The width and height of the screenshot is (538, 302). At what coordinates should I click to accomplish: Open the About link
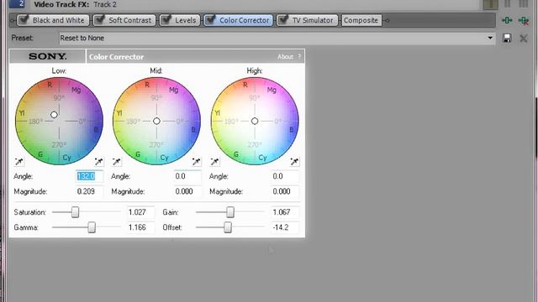click(285, 56)
